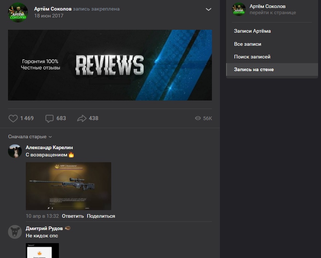Open comments via speech bubble icon

tap(49, 118)
